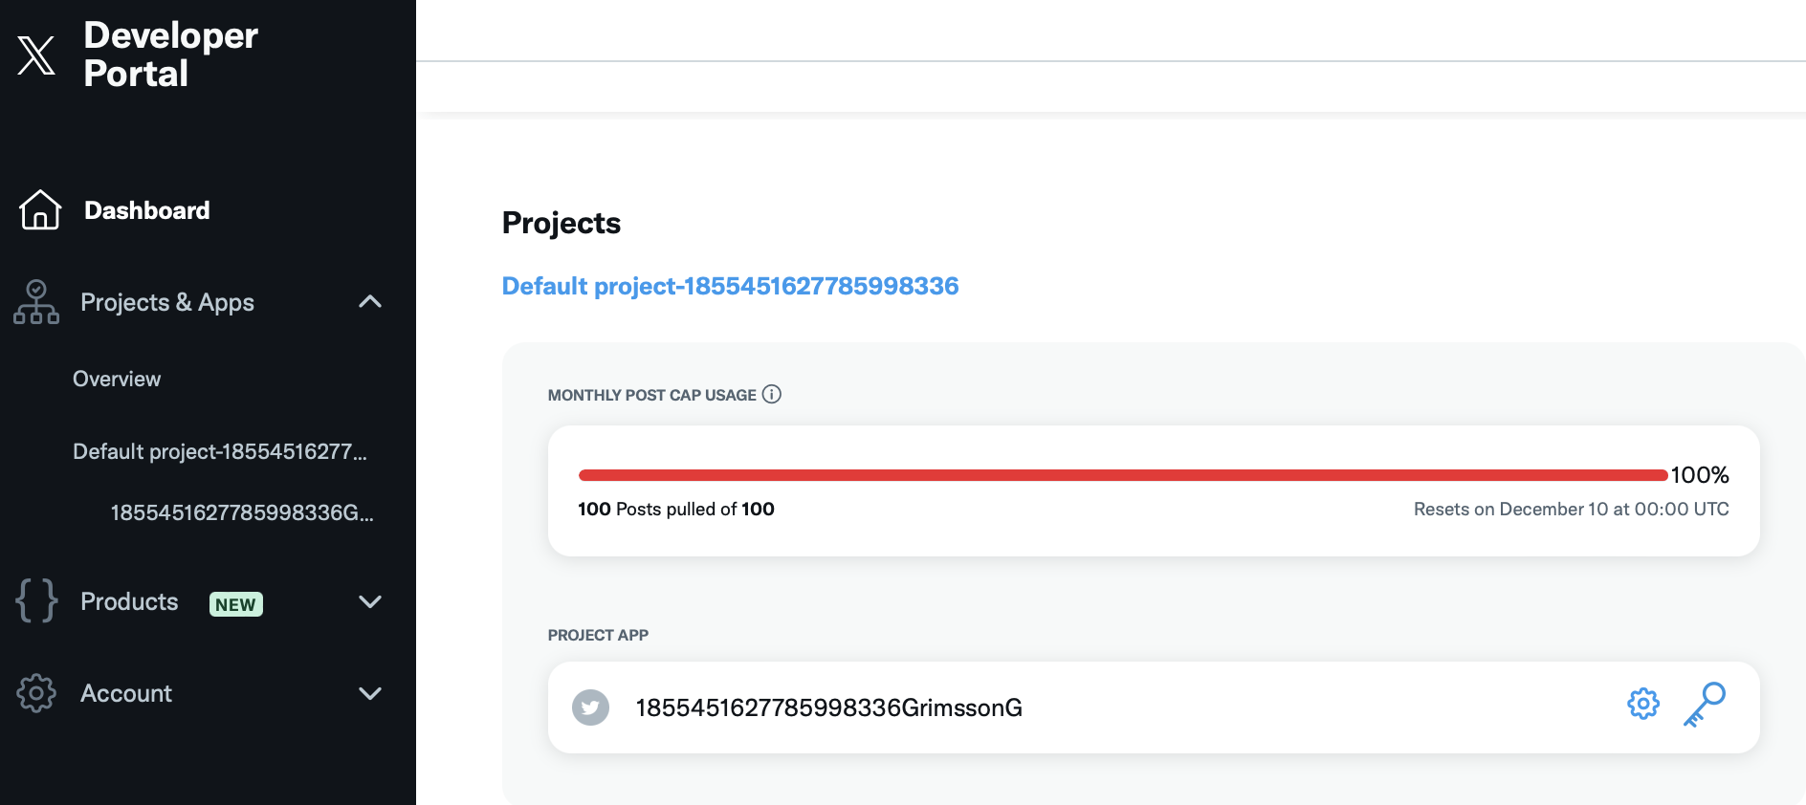Screen dimensions: 1806x805
Task: Select the 1855451627785998336G app sidebar item
Action: tap(241, 512)
